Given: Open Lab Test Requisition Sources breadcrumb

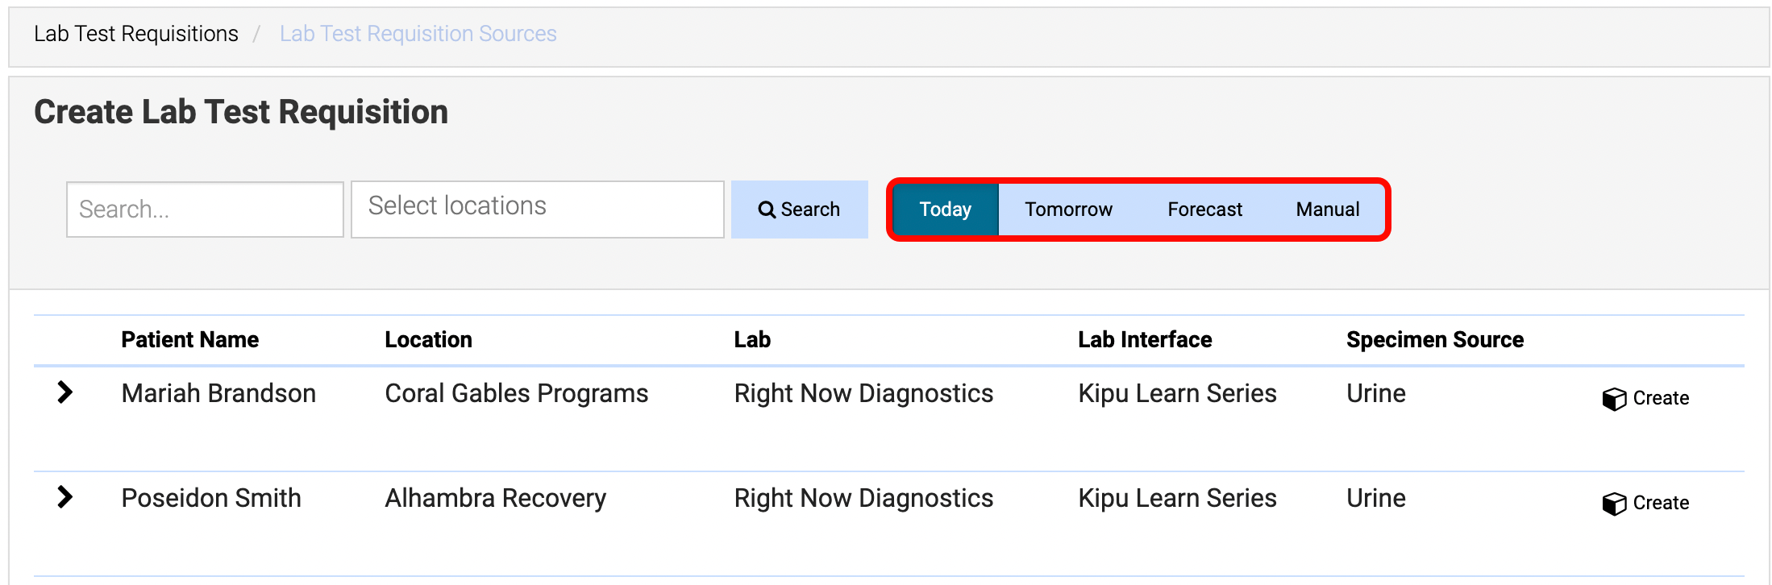Looking at the screenshot, I should (x=418, y=34).
